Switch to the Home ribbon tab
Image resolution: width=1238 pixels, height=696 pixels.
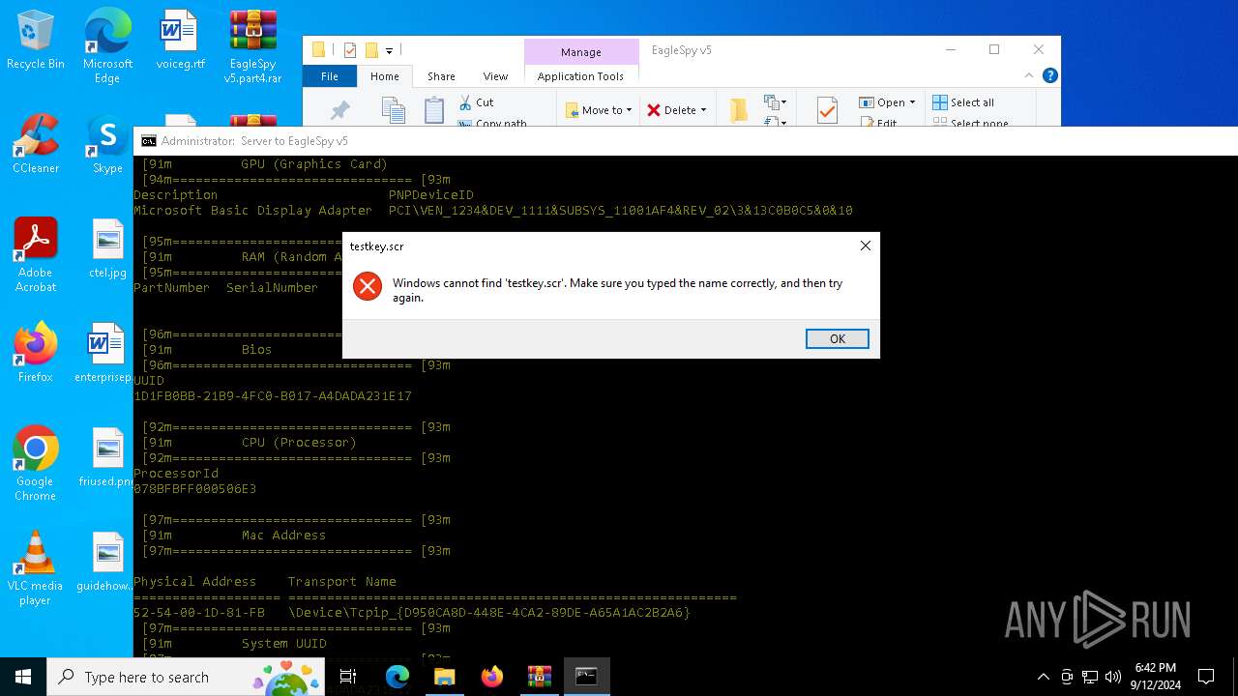click(384, 76)
